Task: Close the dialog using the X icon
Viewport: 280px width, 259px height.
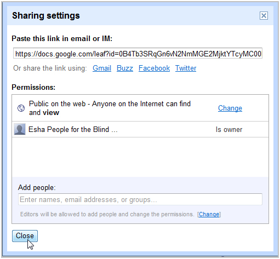Action: click(264, 15)
